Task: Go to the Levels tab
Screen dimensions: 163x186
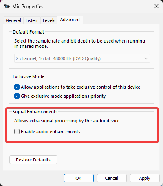Action: [49, 20]
